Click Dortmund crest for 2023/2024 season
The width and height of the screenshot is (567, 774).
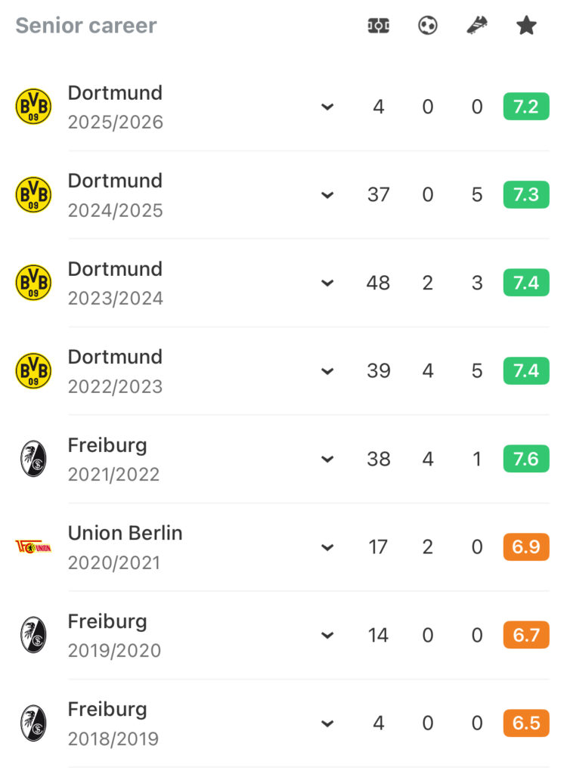pyautogui.click(x=33, y=283)
